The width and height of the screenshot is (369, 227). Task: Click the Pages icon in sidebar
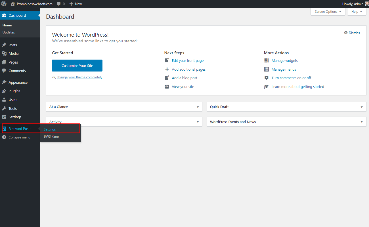click(x=4, y=62)
